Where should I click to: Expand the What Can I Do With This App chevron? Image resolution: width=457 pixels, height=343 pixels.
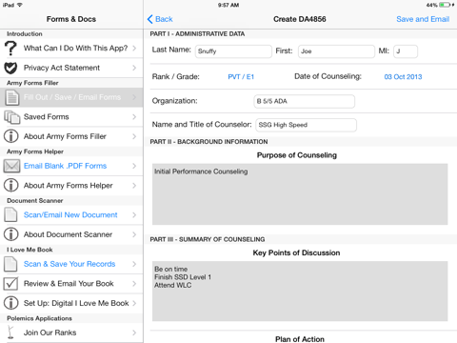tap(134, 48)
